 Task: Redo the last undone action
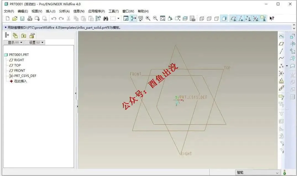point(61,18)
